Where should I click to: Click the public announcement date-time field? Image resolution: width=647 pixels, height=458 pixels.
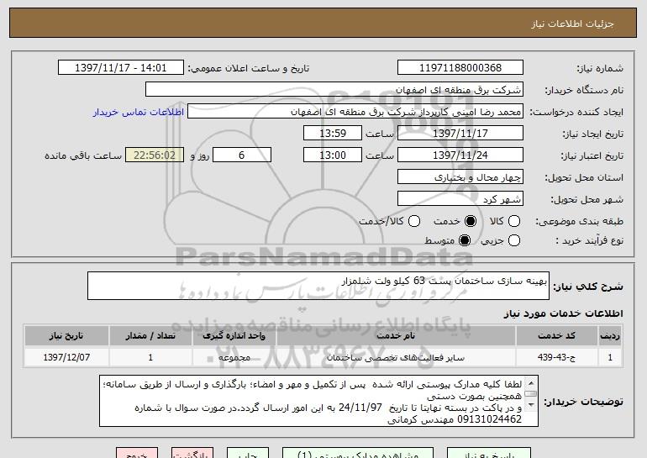click(x=121, y=68)
